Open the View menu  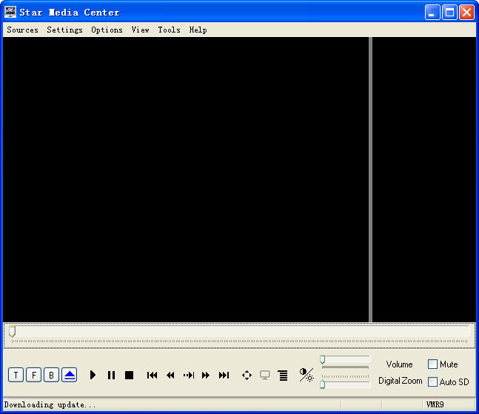[x=140, y=30]
